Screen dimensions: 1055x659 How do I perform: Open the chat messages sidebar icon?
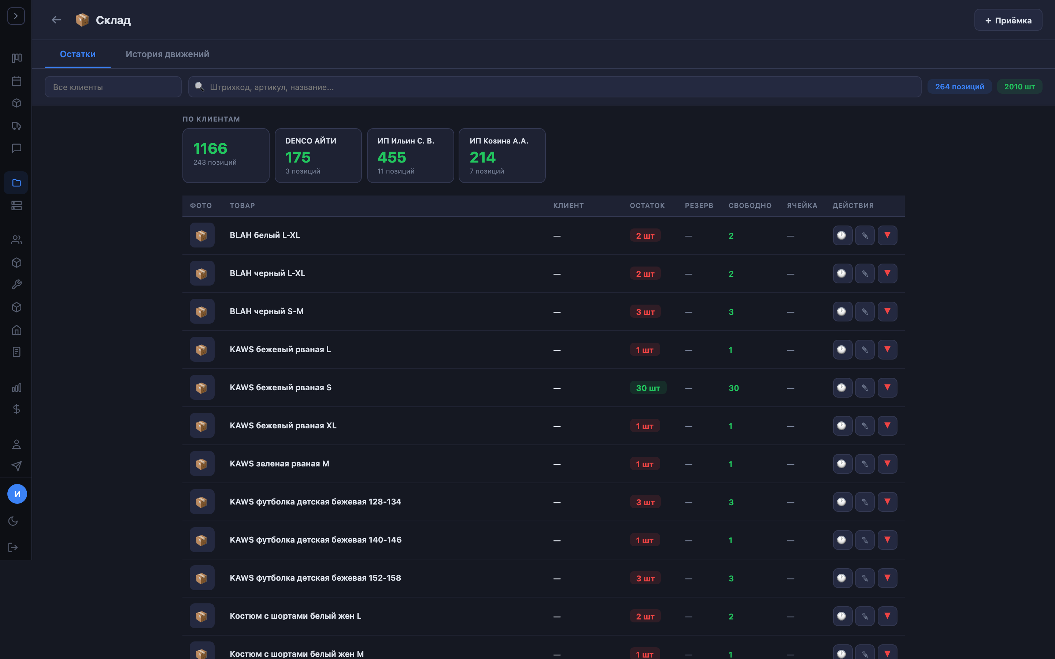[x=16, y=148]
